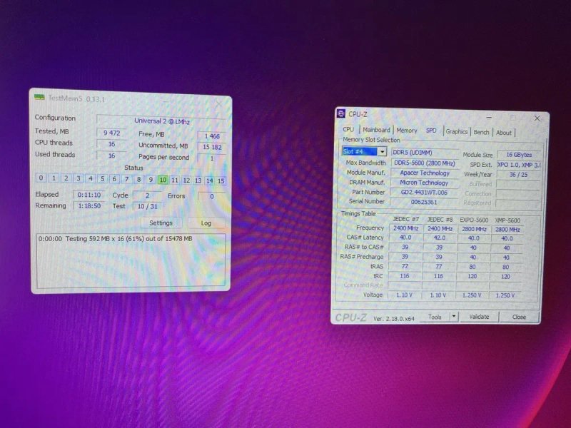The image size is (571, 428).
Task: Switch to the Memory tab
Action: pyautogui.click(x=406, y=131)
